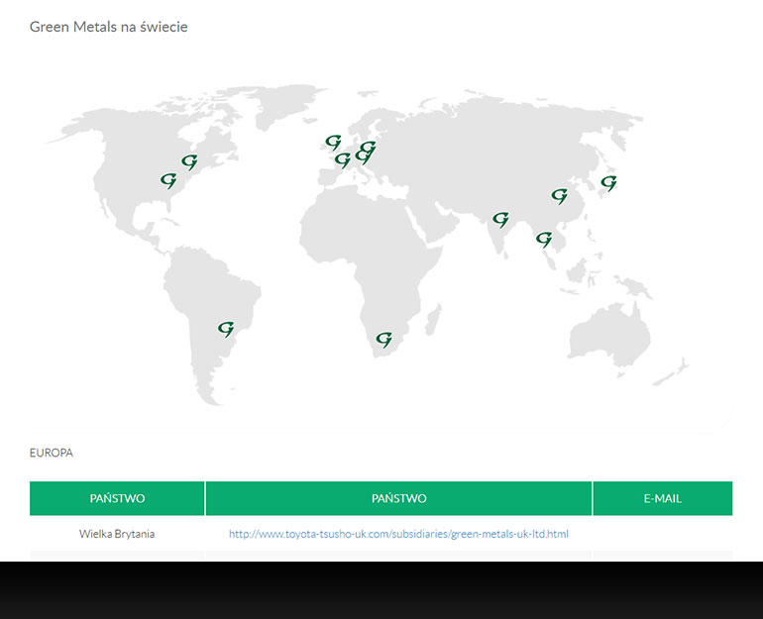Click the lower overlapping marker in central Europe
The width and height of the screenshot is (763, 619).
pyautogui.click(x=363, y=156)
